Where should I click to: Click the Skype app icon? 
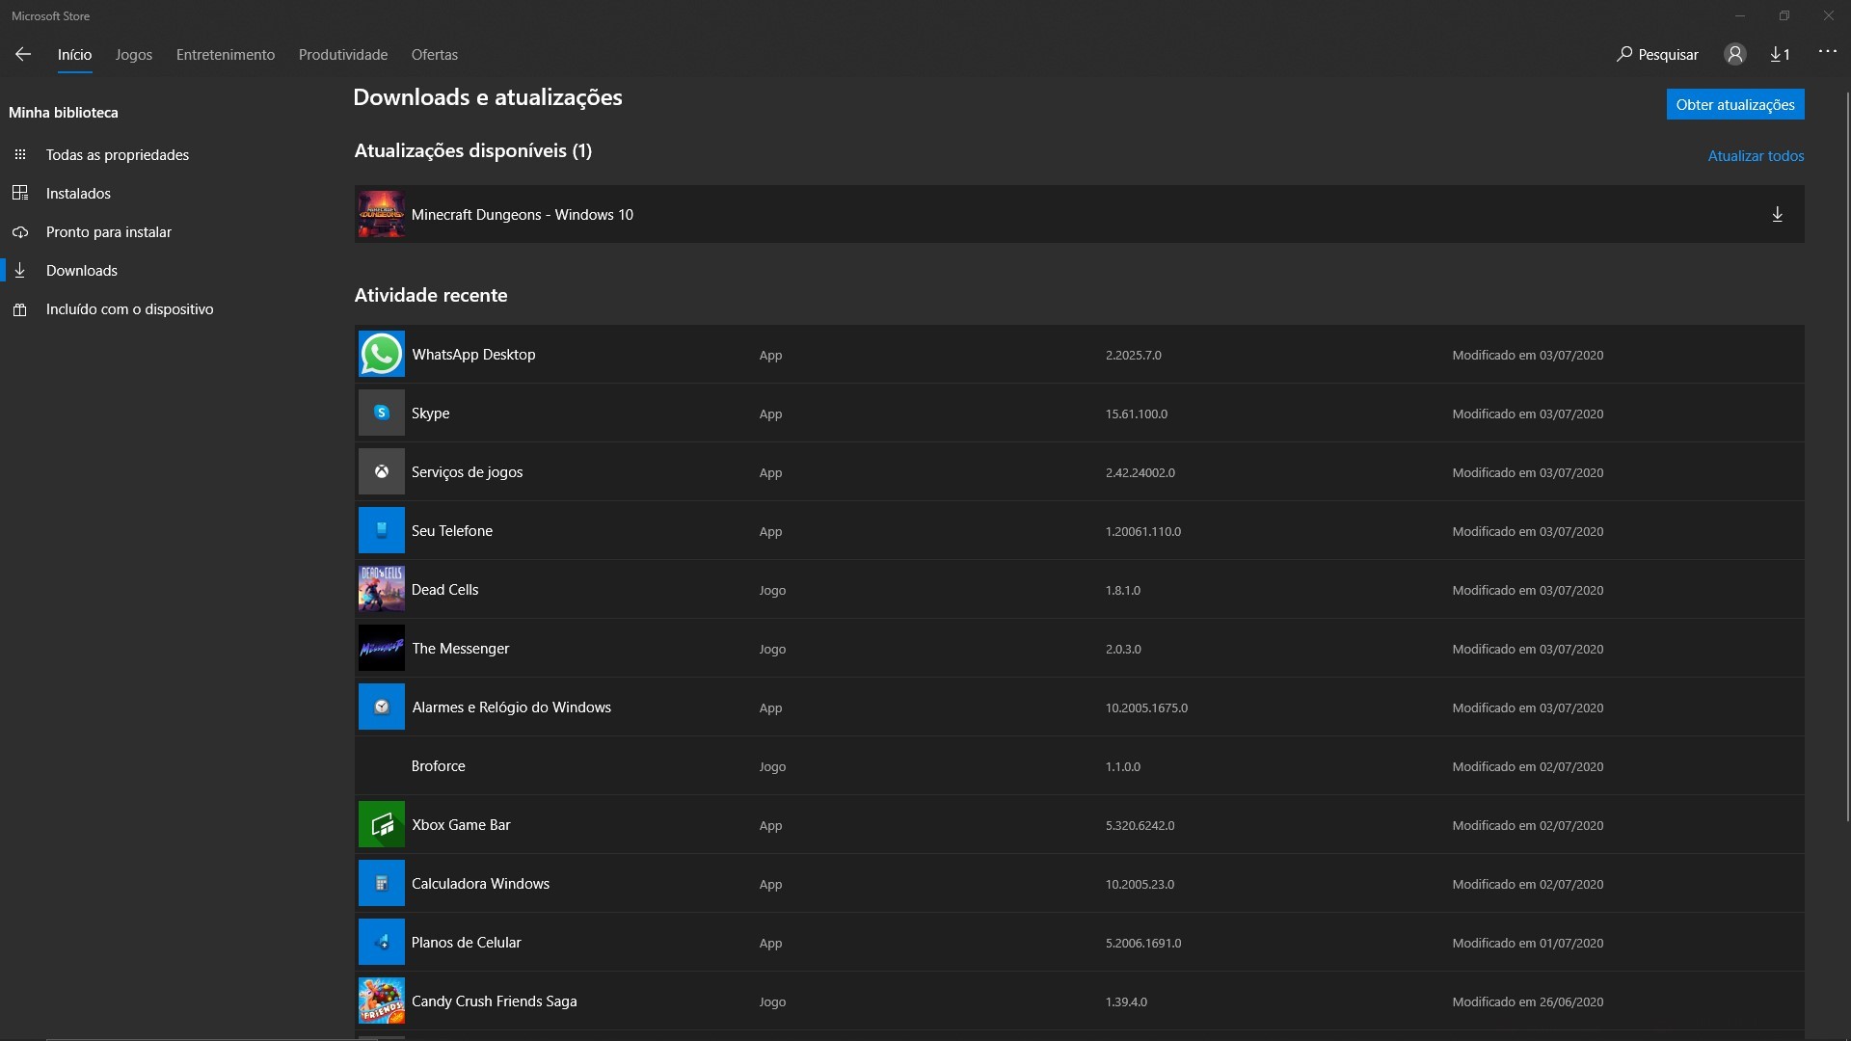point(382,414)
